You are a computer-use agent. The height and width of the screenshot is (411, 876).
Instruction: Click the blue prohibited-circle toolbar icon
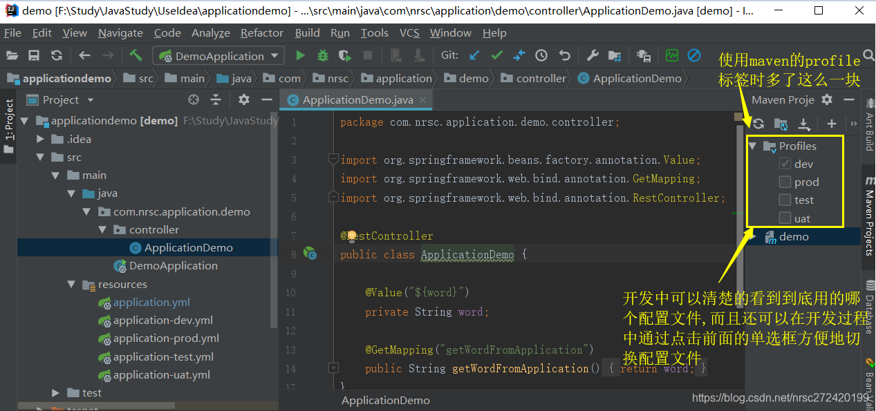tap(694, 56)
